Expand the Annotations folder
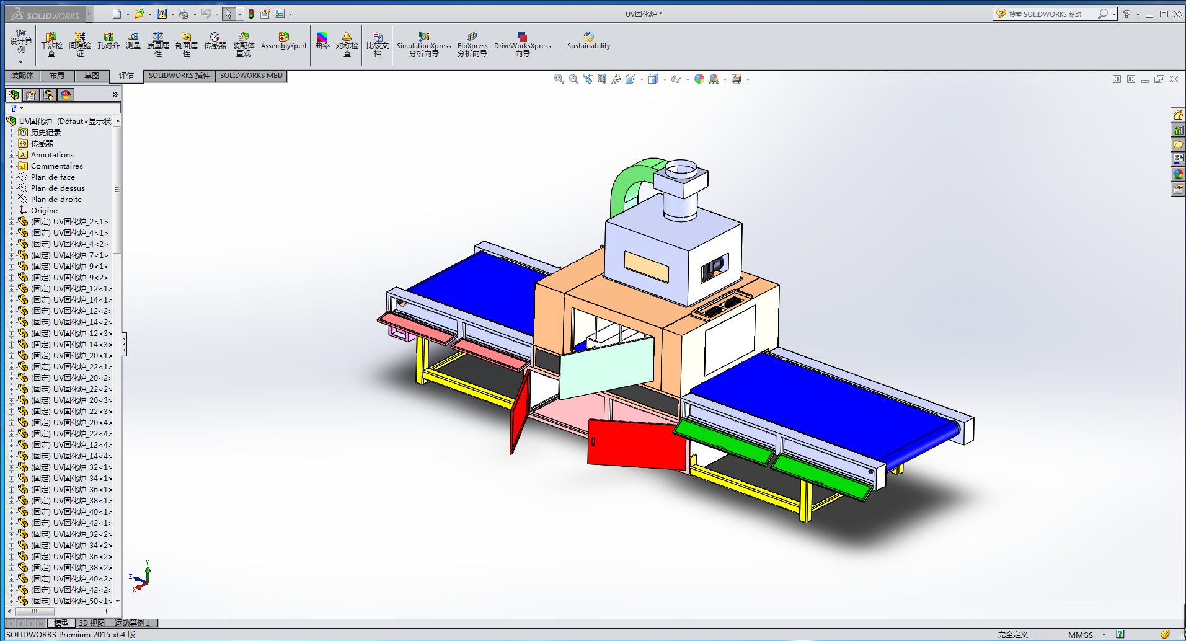This screenshot has height=641, width=1186. (x=11, y=155)
